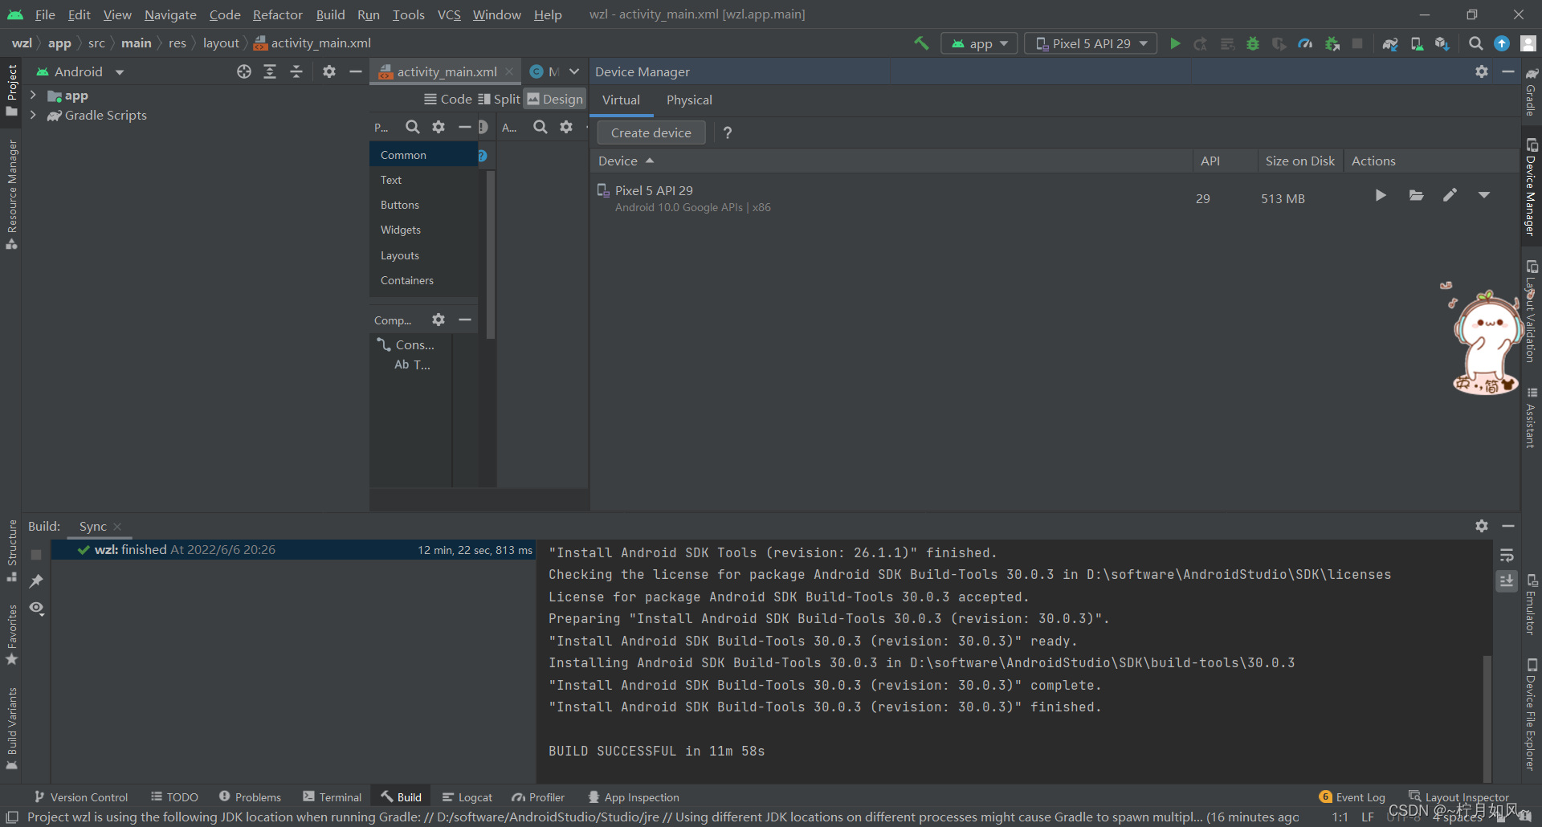Image resolution: width=1542 pixels, height=827 pixels.
Task: Switch editor to Design view
Action: (x=555, y=100)
